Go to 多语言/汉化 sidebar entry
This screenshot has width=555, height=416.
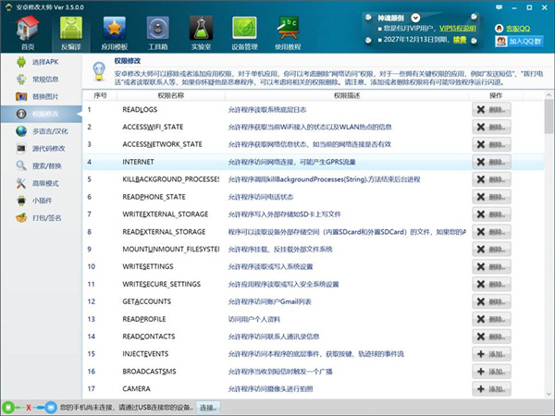click(x=41, y=131)
